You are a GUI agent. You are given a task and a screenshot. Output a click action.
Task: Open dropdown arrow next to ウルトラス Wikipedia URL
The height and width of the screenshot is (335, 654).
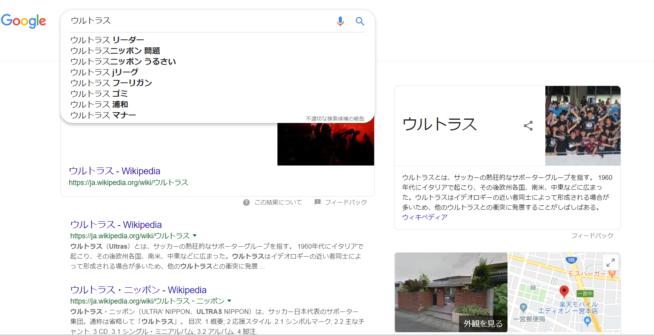[195, 236]
